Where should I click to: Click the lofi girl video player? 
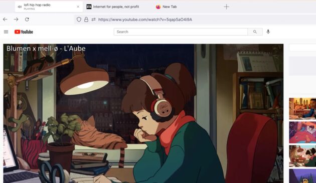143,113
